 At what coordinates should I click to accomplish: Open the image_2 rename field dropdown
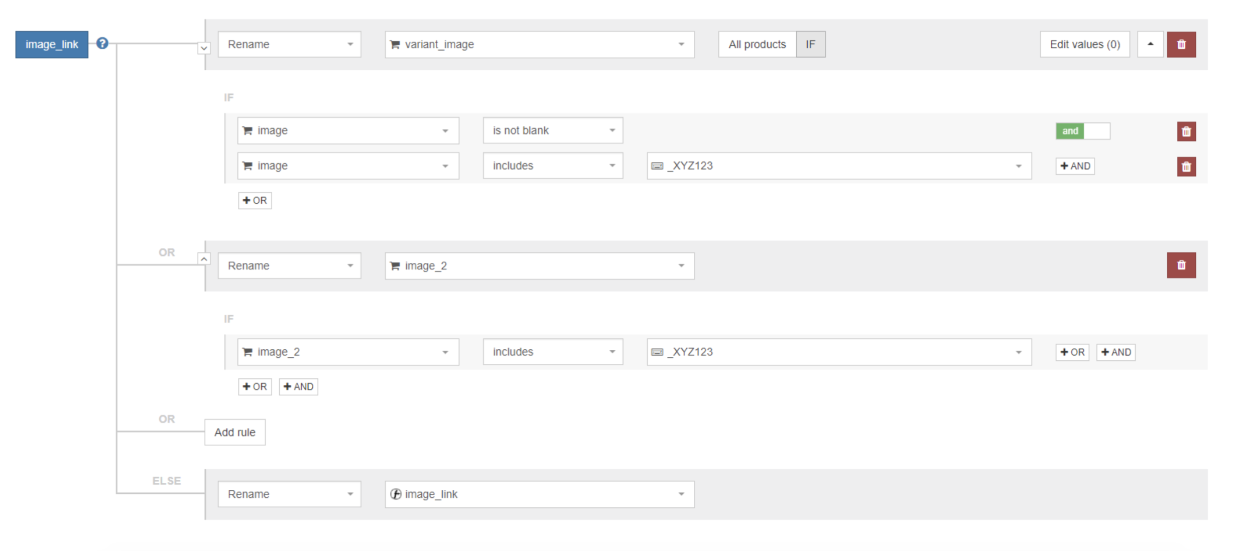539,265
